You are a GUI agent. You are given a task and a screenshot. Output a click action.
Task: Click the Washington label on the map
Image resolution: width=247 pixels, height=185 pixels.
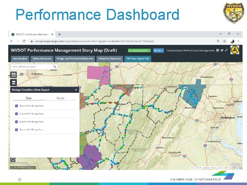[227, 118]
